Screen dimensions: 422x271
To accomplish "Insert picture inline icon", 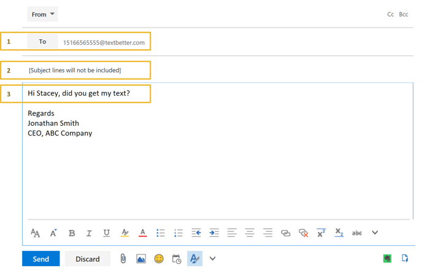I will tap(140, 259).
